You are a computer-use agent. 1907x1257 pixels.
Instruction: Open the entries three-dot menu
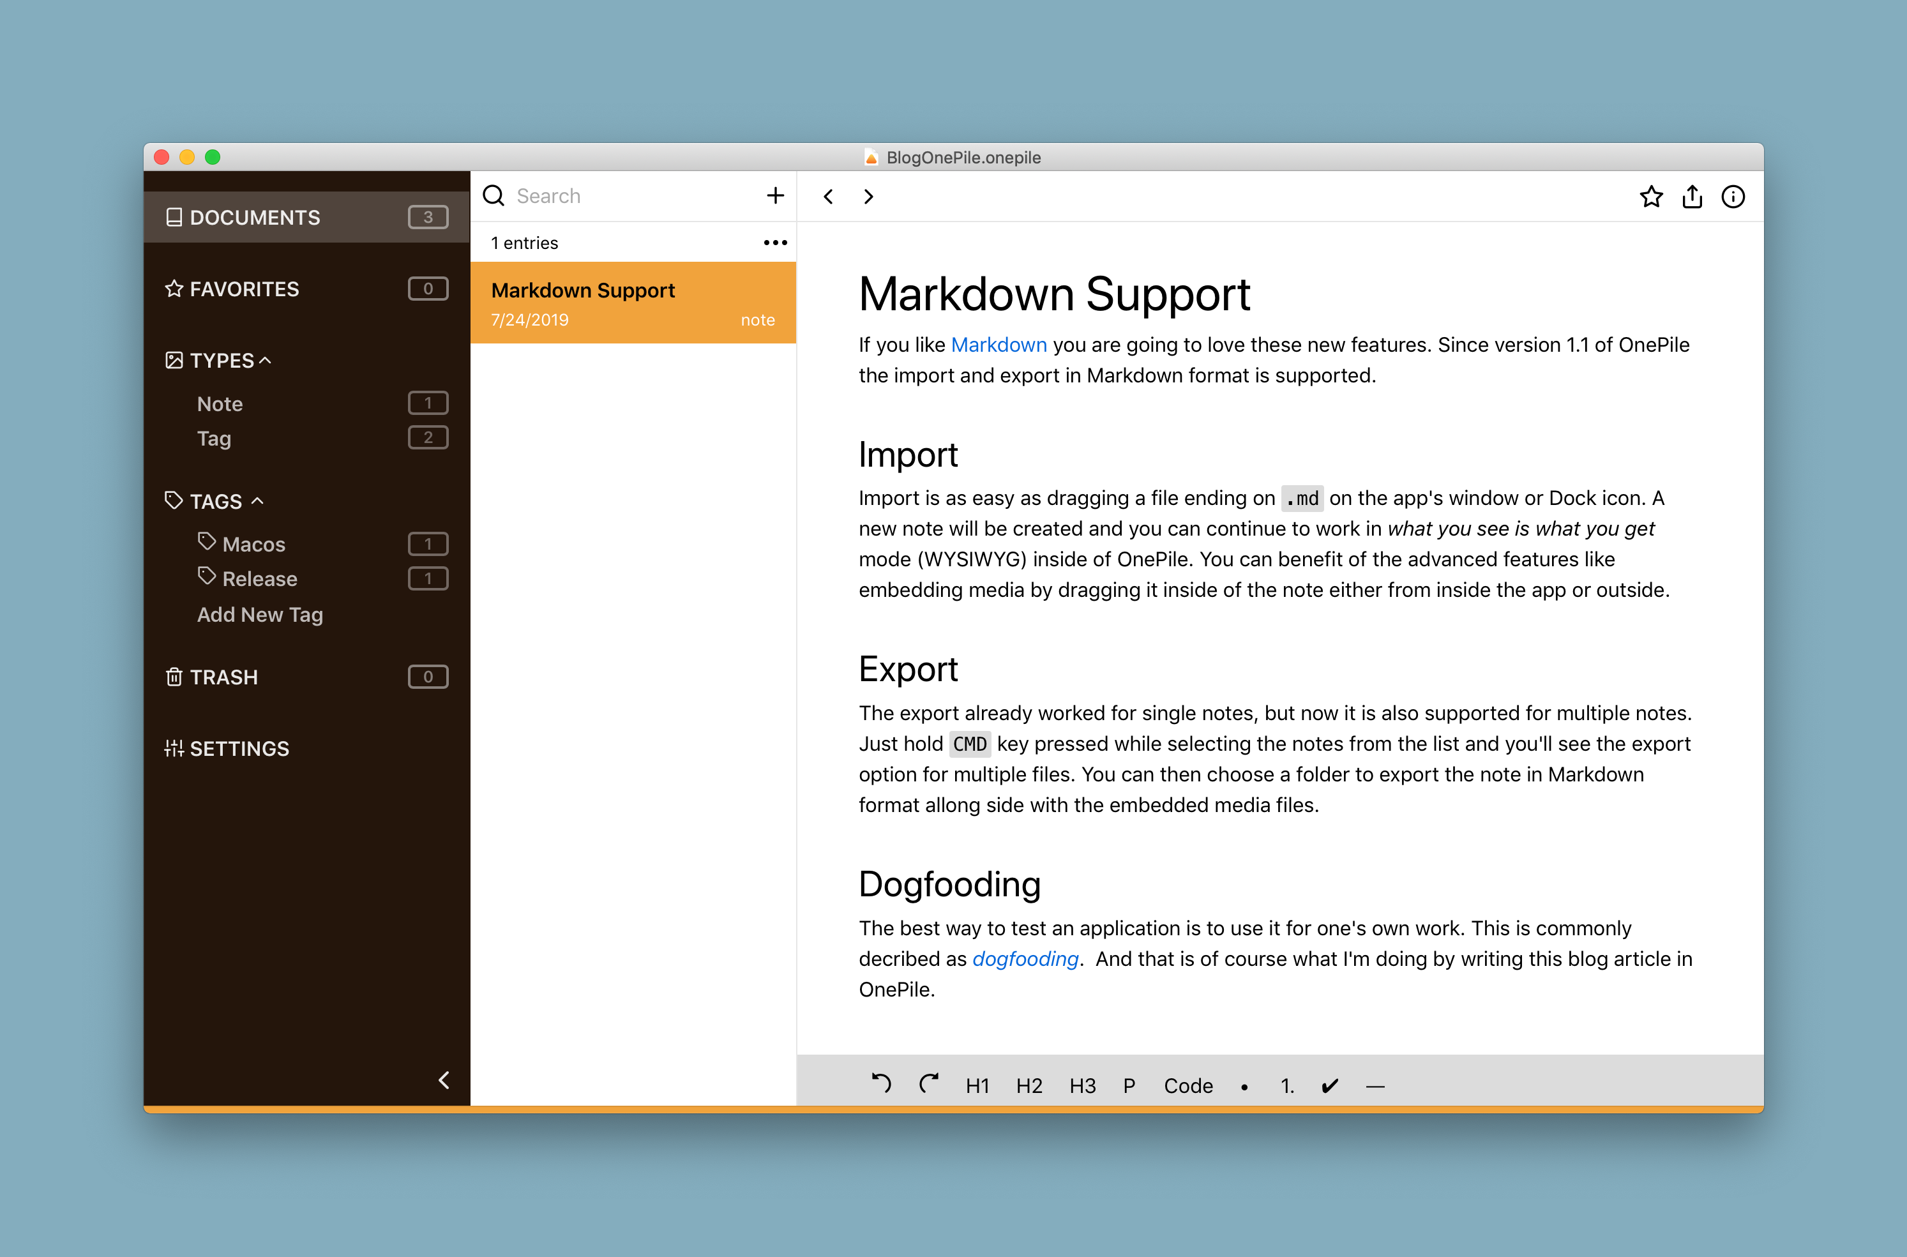click(775, 242)
